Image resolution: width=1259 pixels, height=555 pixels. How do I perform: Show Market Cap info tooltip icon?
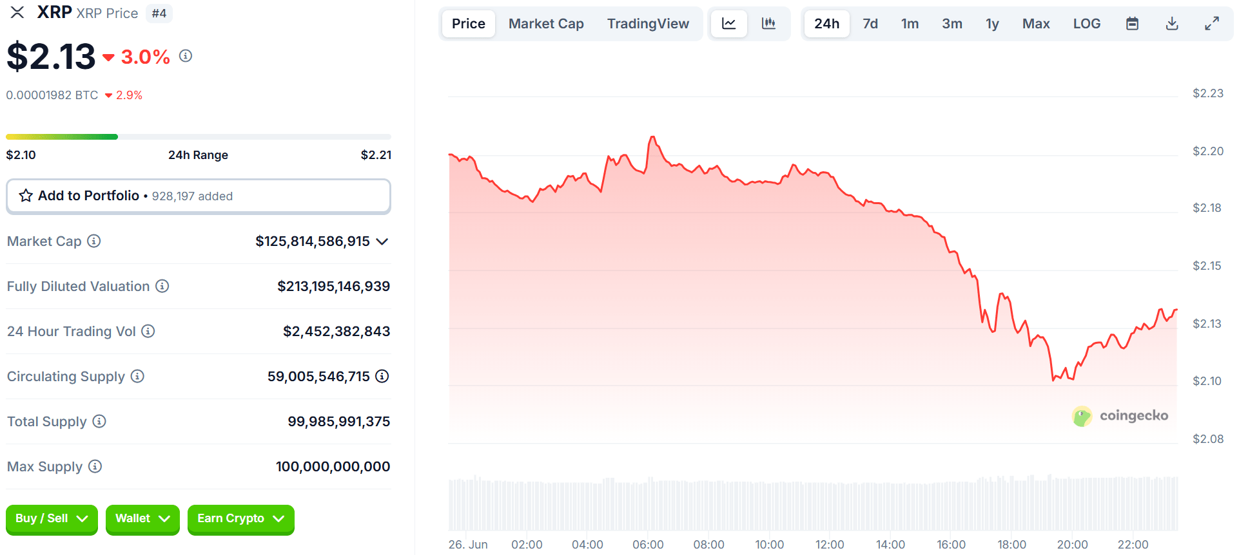(x=94, y=241)
